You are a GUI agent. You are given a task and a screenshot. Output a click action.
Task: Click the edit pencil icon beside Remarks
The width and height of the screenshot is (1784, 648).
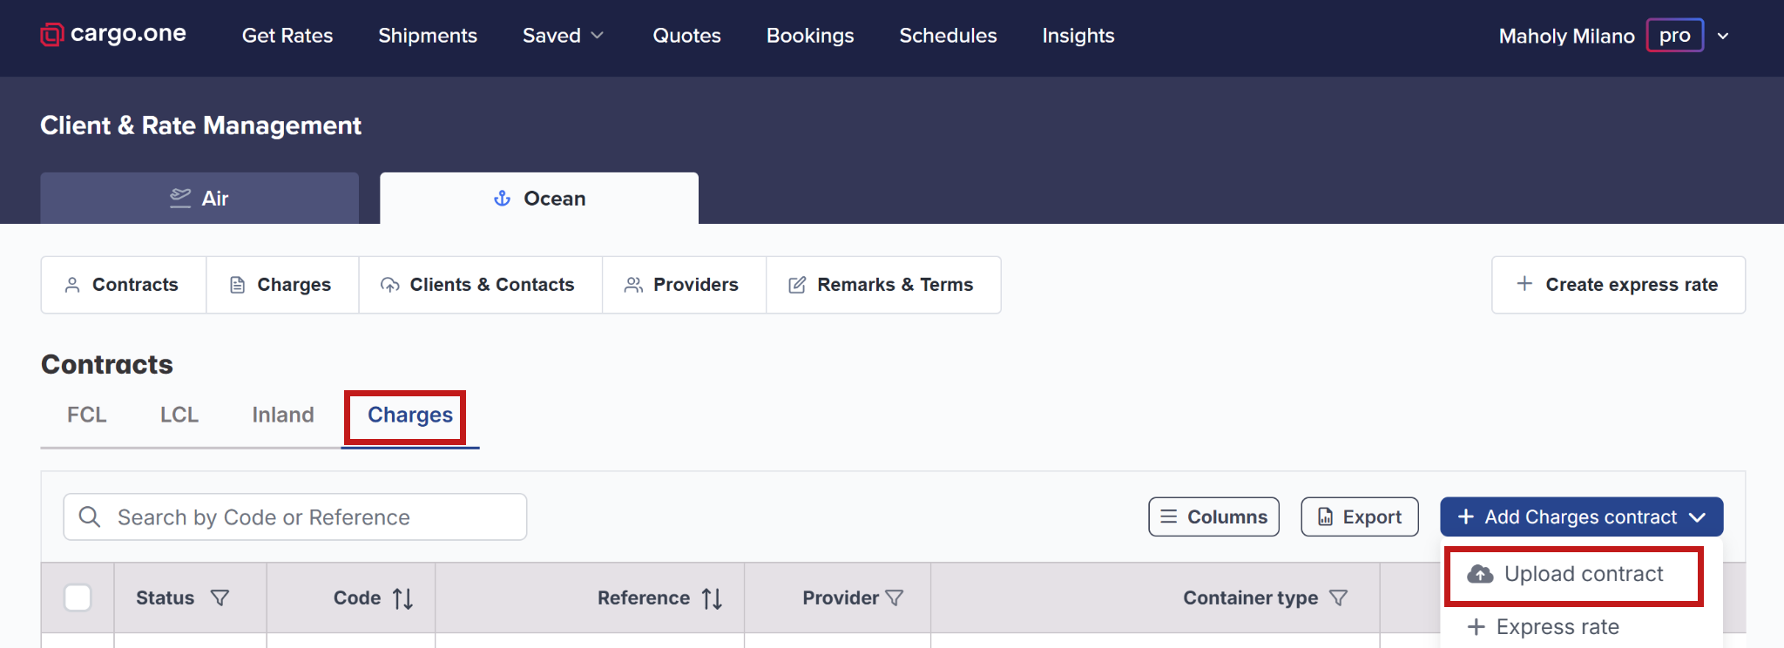click(797, 285)
